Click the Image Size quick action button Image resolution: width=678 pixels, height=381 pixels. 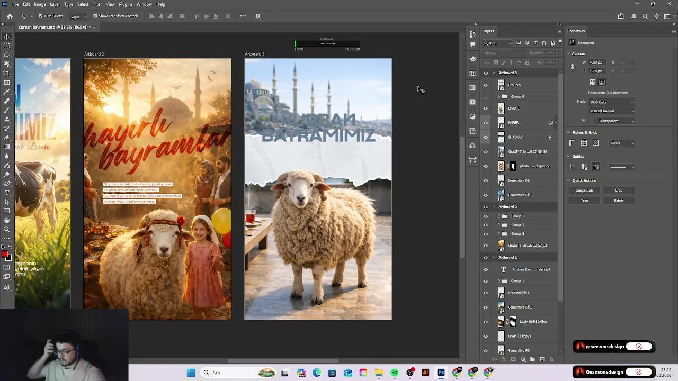click(584, 190)
